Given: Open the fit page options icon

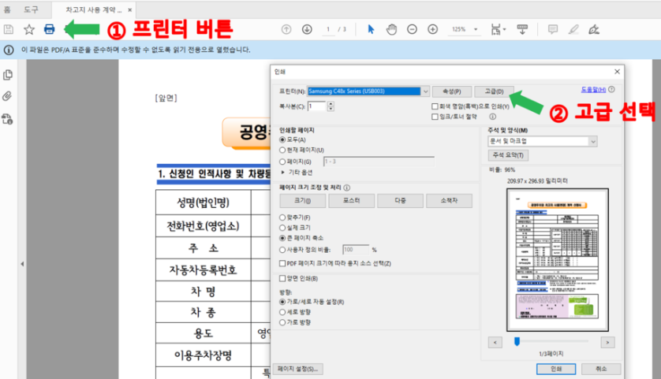Looking at the screenshot, I should click(x=498, y=29).
